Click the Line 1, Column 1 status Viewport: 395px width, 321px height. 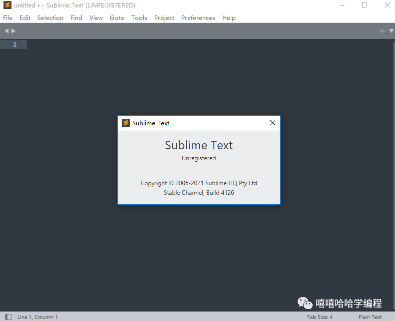pyautogui.click(x=37, y=317)
